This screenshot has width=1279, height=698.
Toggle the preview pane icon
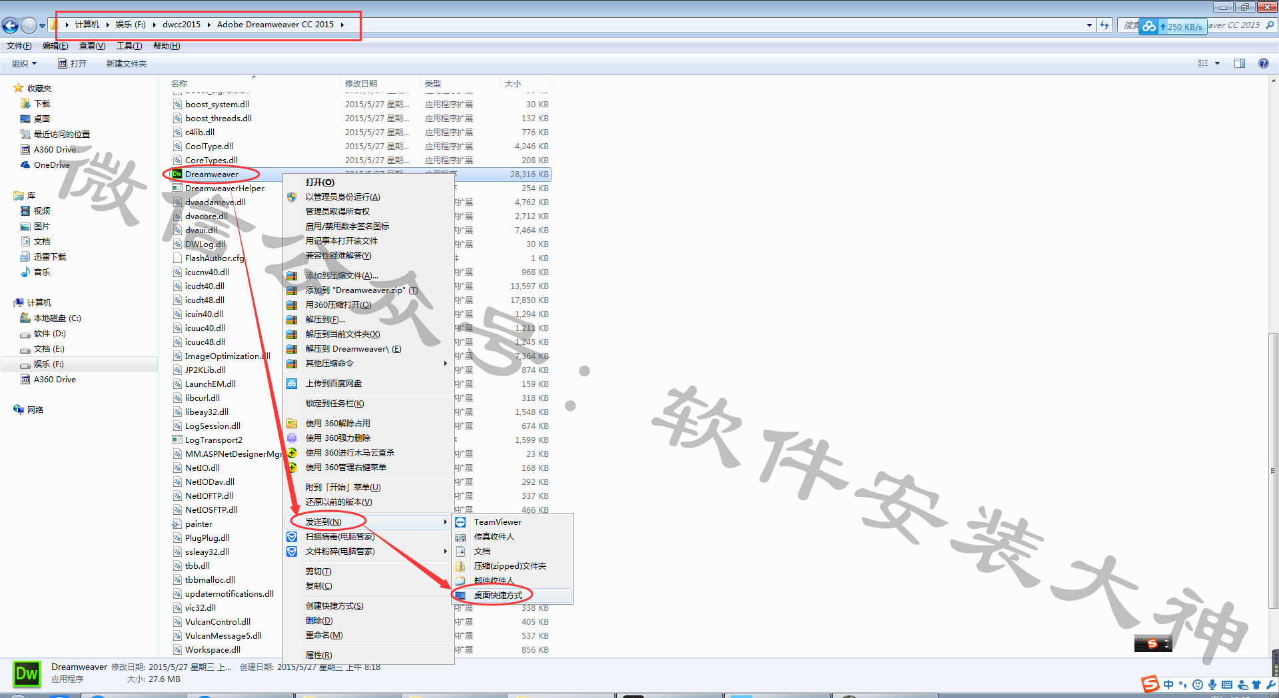1240,63
